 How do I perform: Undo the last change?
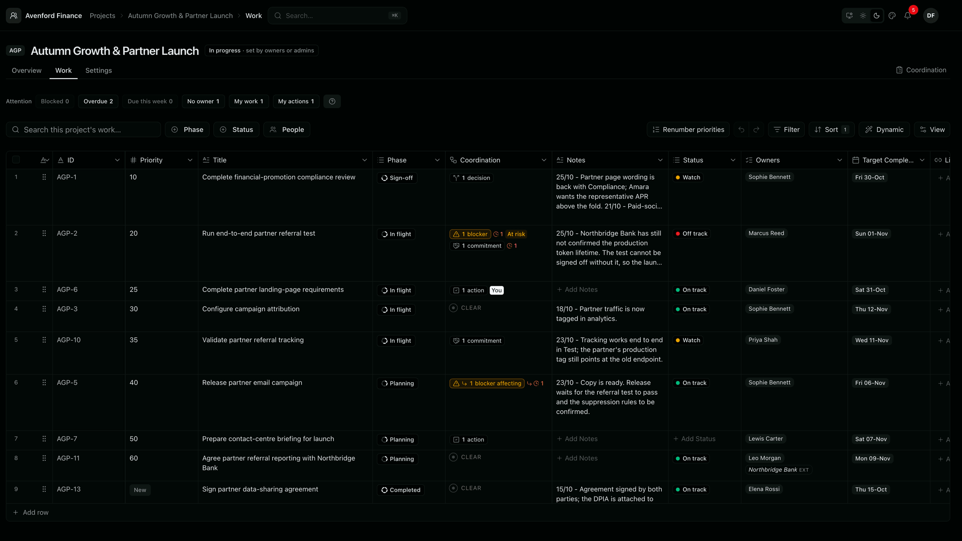741,129
